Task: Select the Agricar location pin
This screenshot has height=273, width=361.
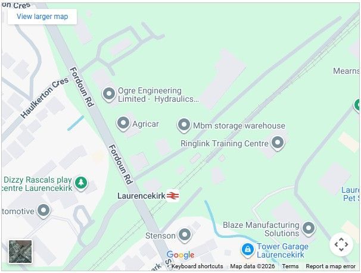Action: coord(123,123)
